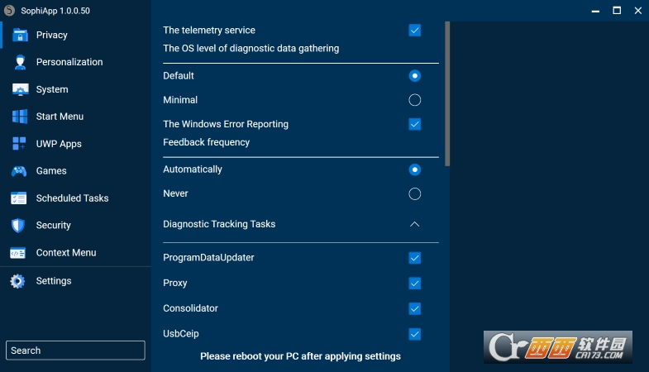Collapse the Diagnostic Tracking Tasks section
Screen dimensions: 649x372
[x=415, y=224]
